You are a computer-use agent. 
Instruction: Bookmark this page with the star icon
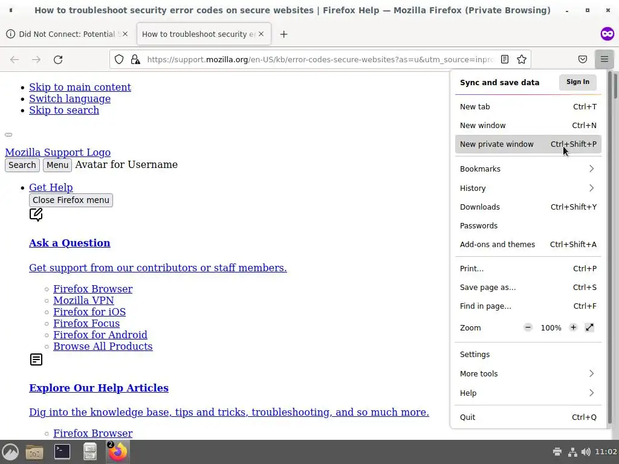pos(522,59)
